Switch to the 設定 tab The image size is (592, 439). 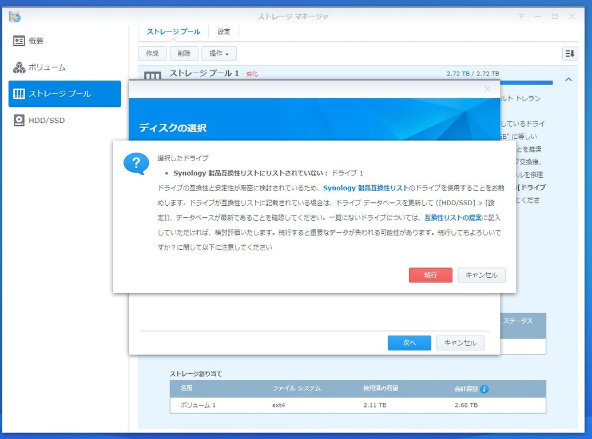tap(224, 31)
